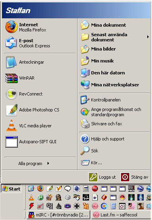Viewport: 152px width, 220px height.
Task: Click the man with hat icon in Quick Launch
Action: coord(141,206)
